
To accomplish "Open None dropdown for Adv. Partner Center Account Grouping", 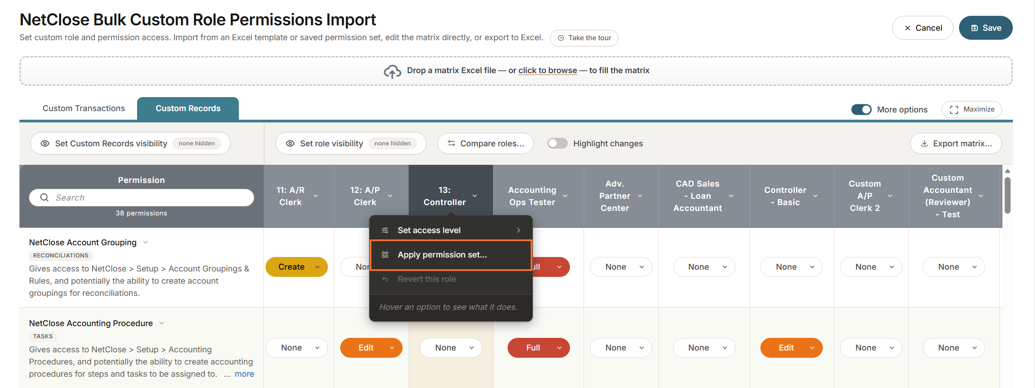I will coord(621,267).
